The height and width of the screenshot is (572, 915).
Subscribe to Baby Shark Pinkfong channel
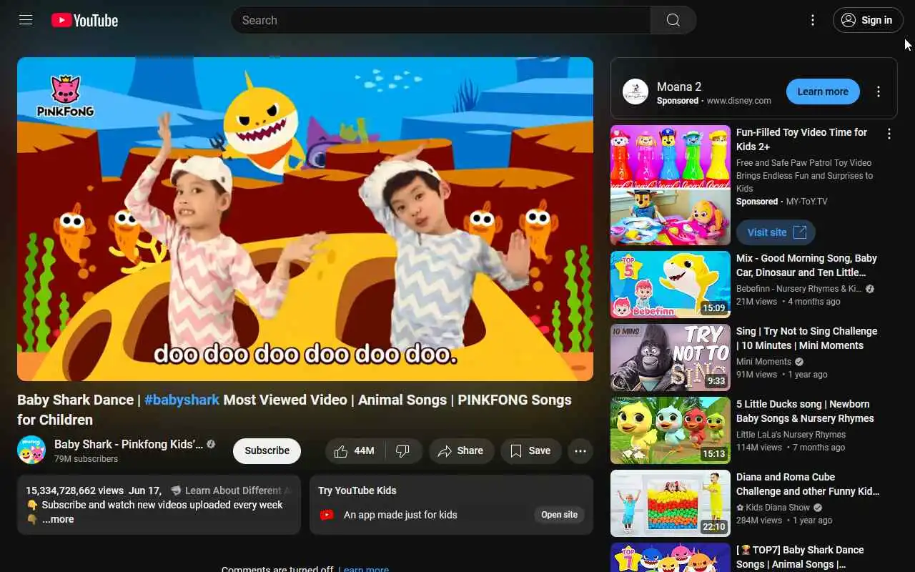pos(267,450)
